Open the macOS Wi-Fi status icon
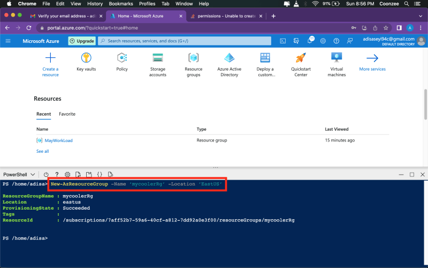This screenshot has height=268, width=428. click(315, 4)
